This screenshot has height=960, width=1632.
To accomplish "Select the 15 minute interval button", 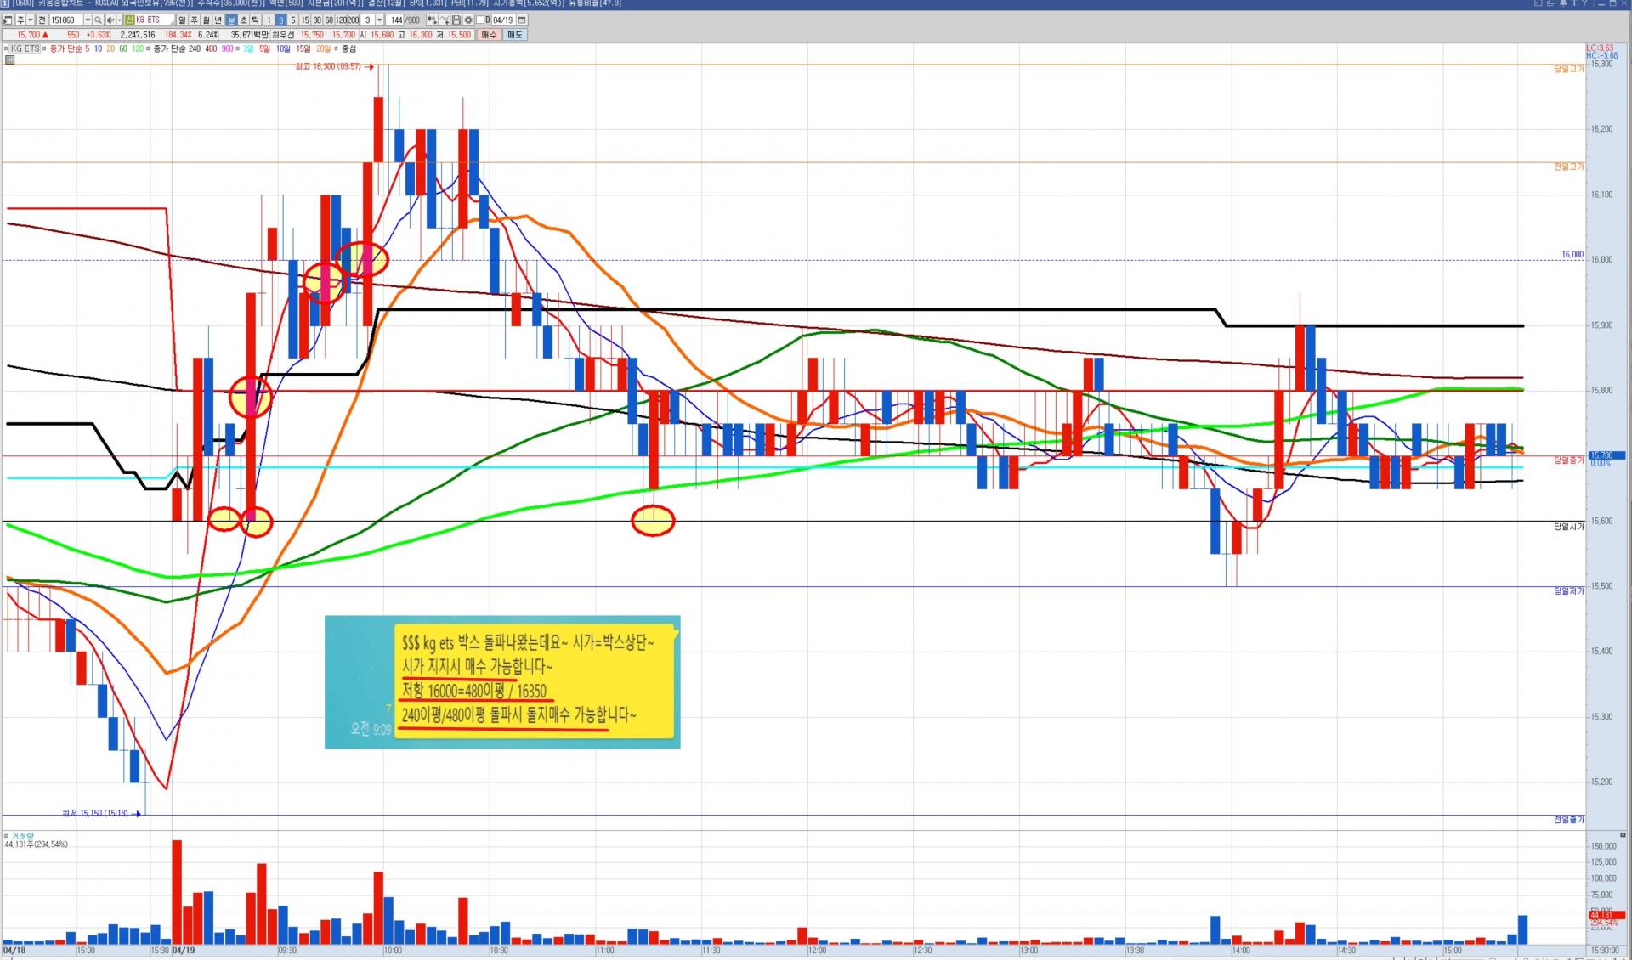I will click(304, 20).
